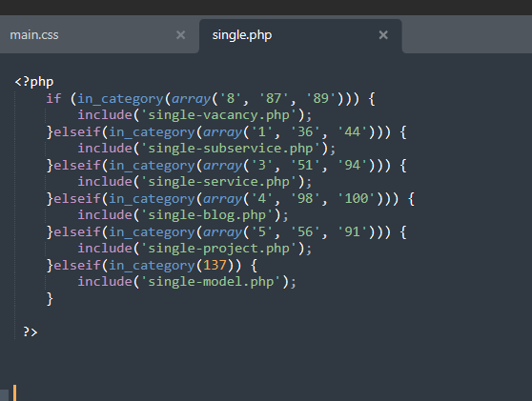Click 'single-service.php' include string
Screen dimensions: 532x401
point(219,181)
